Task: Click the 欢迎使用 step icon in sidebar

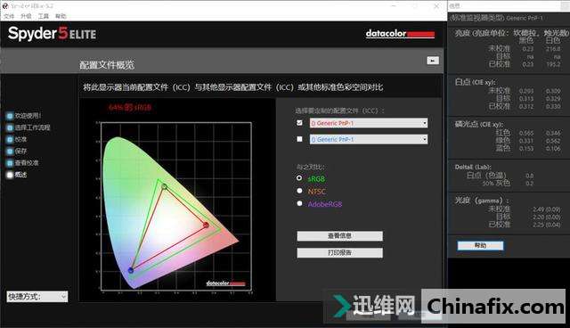Action: 10,116
